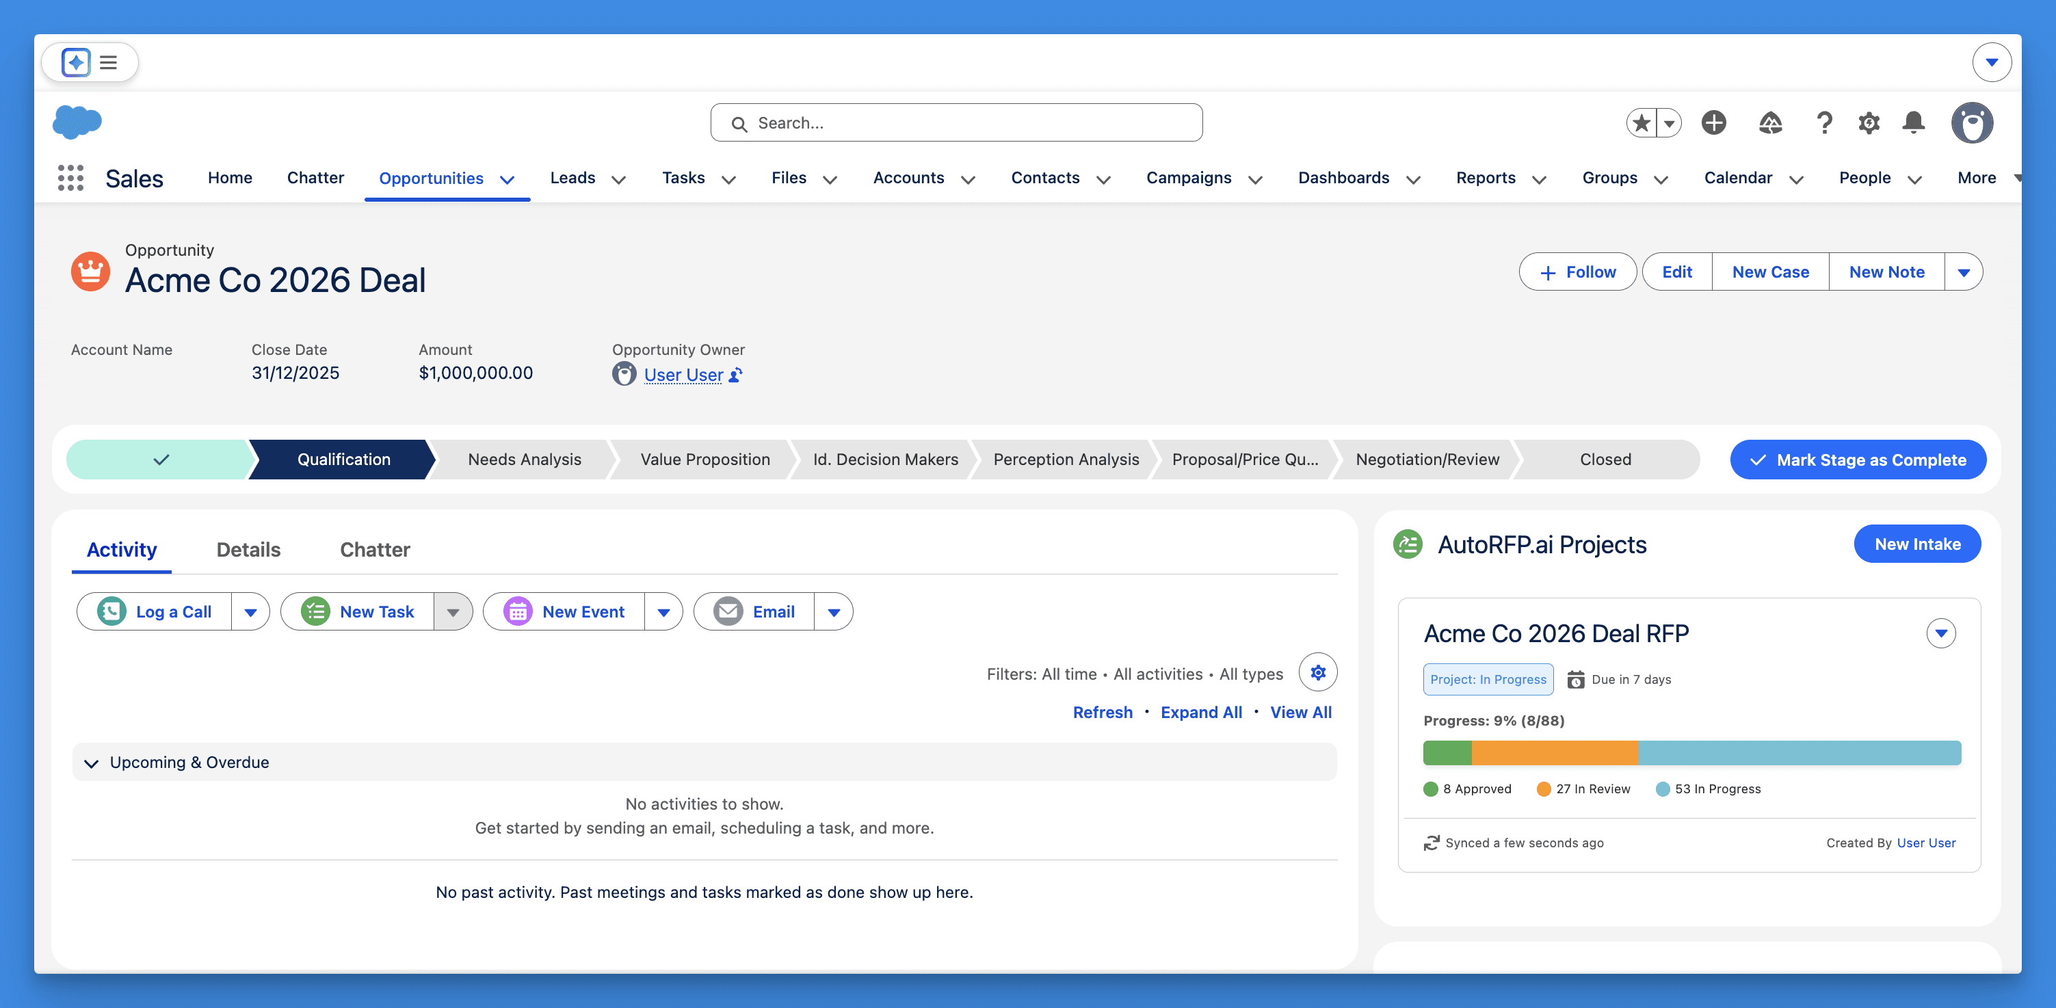Click the New Intake button
The image size is (2056, 1008).
1916,544
